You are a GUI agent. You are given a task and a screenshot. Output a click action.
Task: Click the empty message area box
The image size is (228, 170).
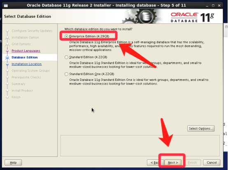click(x=140, y=146)
